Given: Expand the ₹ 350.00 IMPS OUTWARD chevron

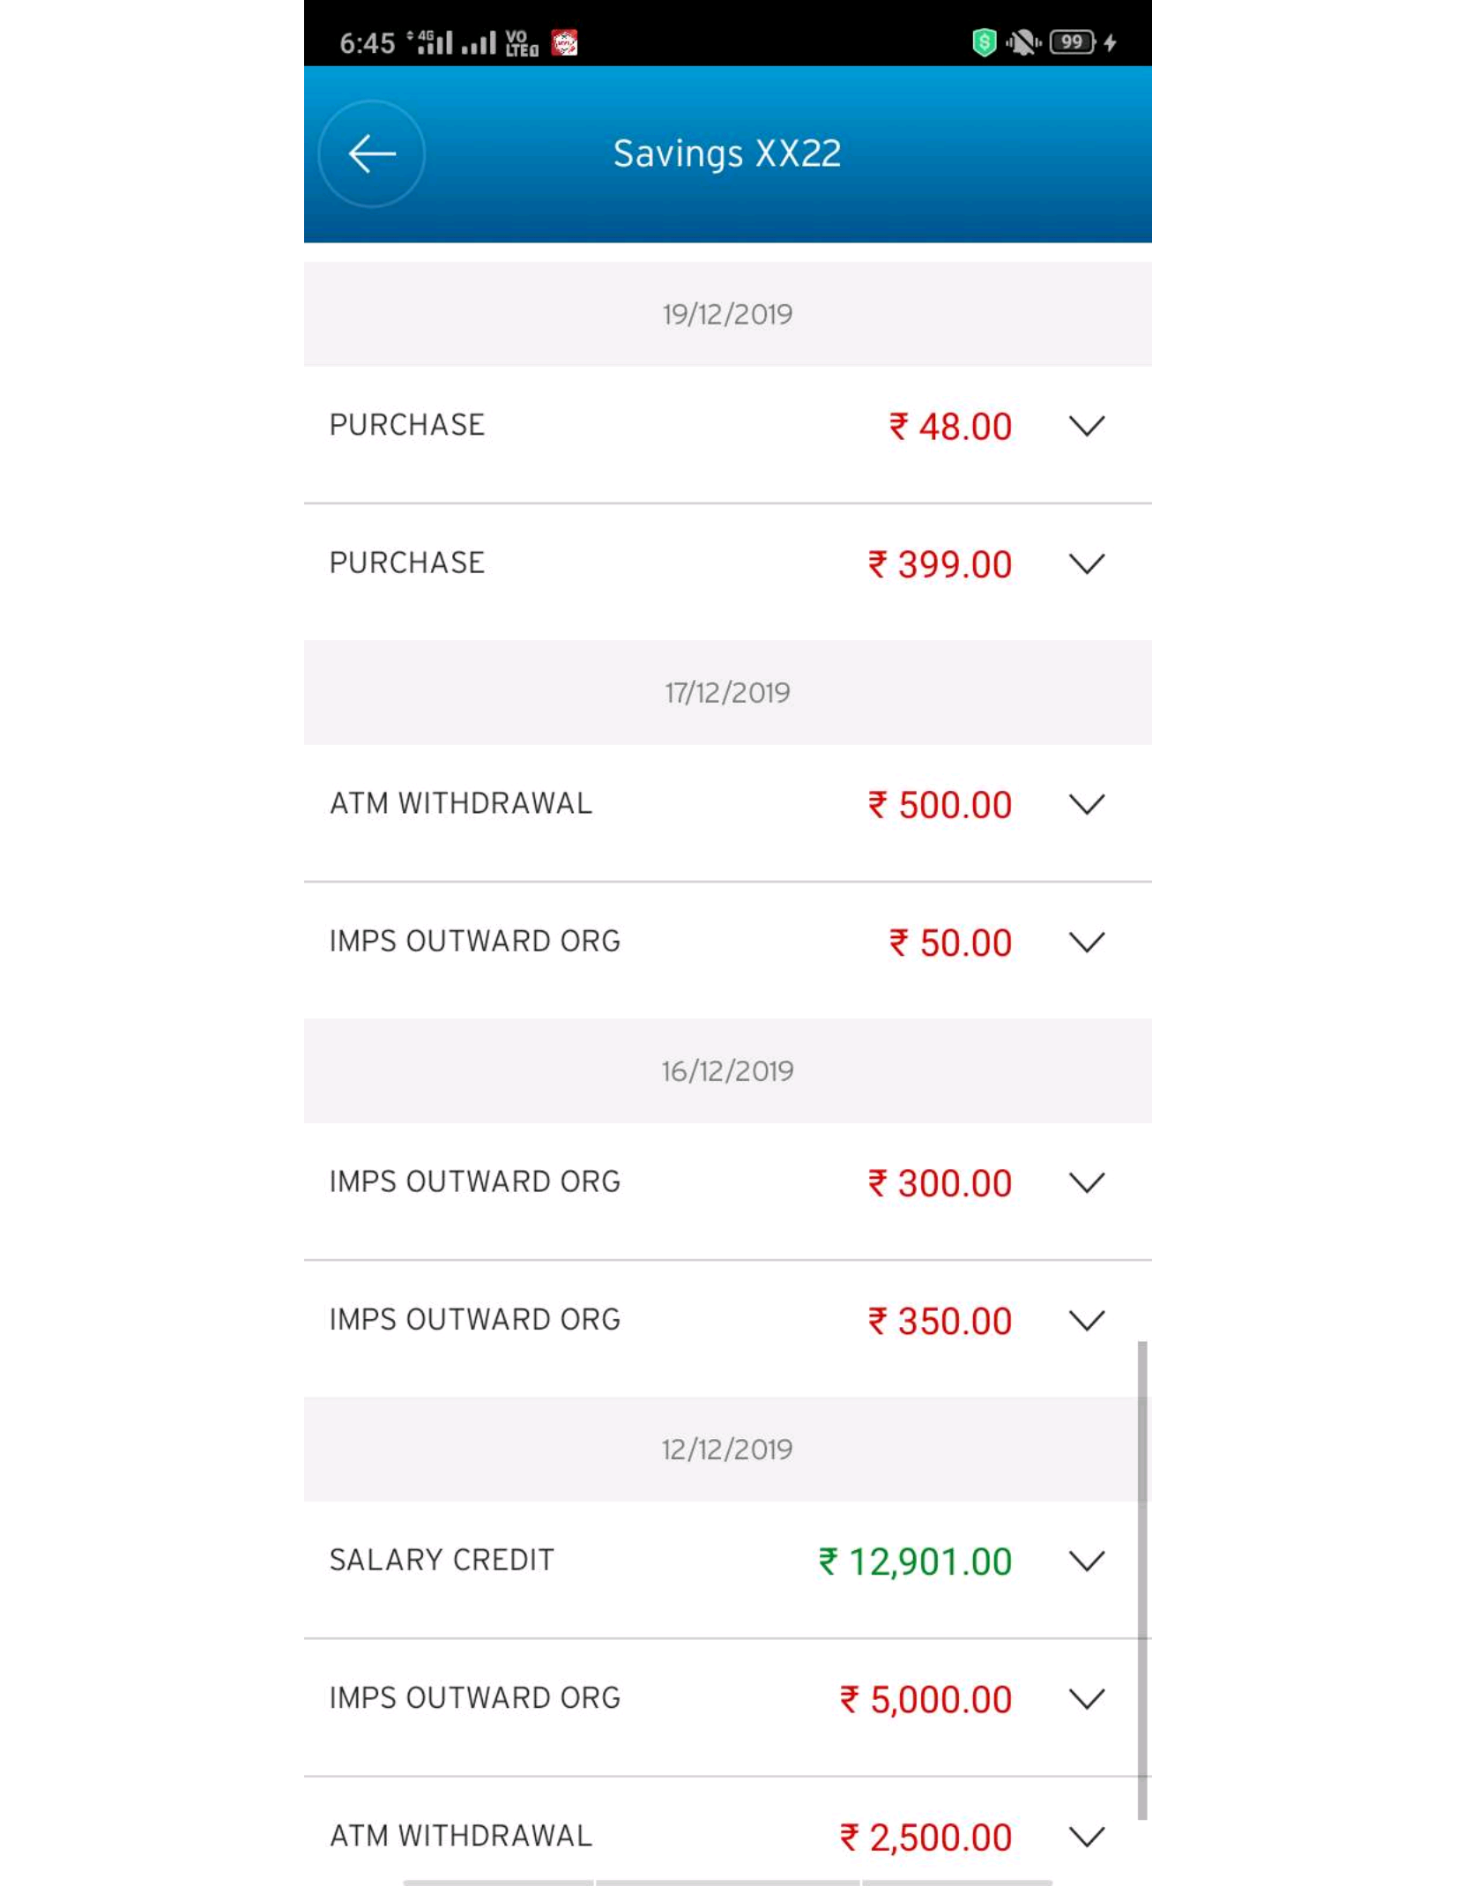Looking at the screenshot, I should [1086, 1320].
